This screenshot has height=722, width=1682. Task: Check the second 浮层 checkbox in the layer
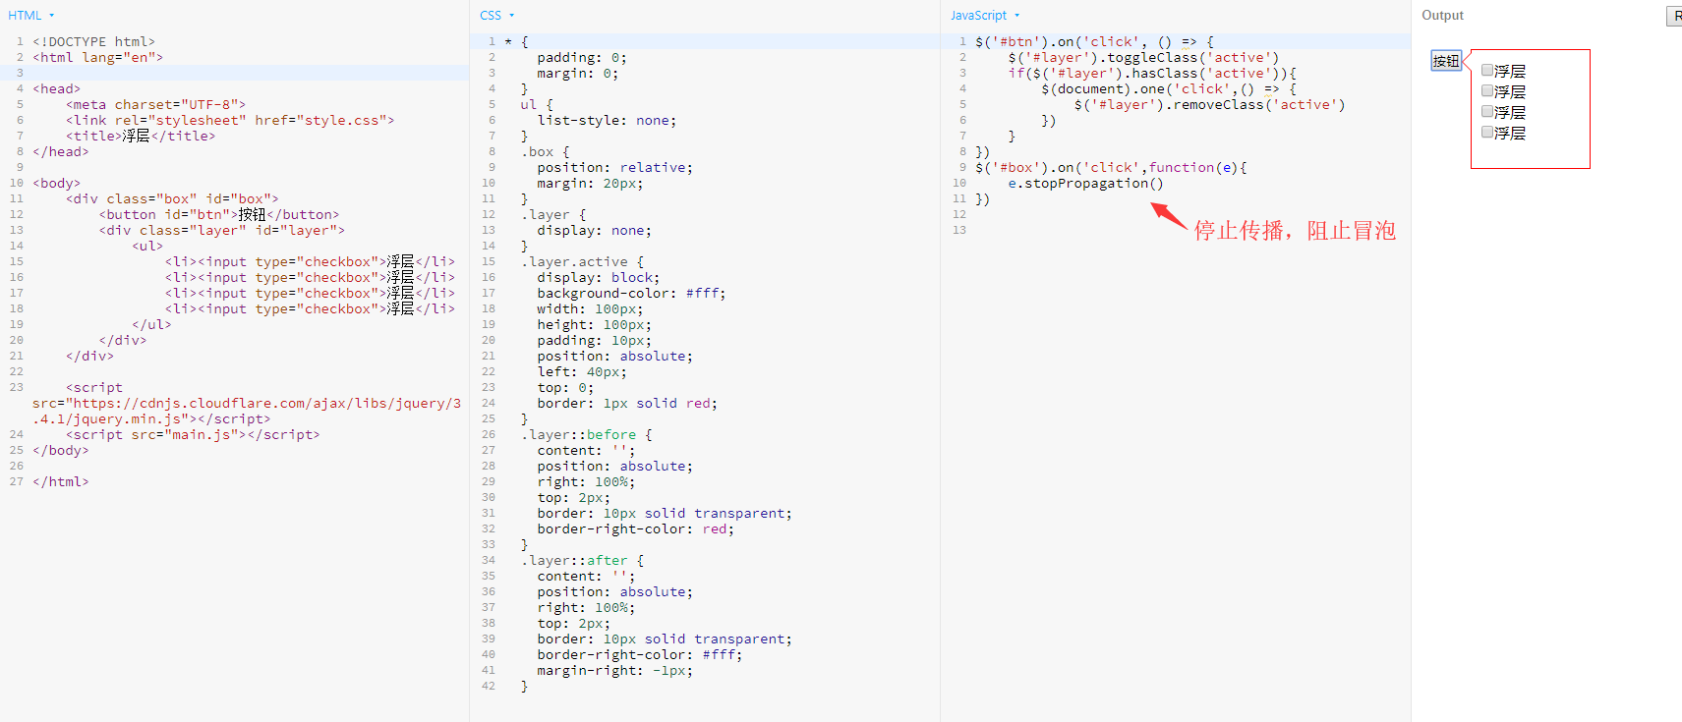1487,91
